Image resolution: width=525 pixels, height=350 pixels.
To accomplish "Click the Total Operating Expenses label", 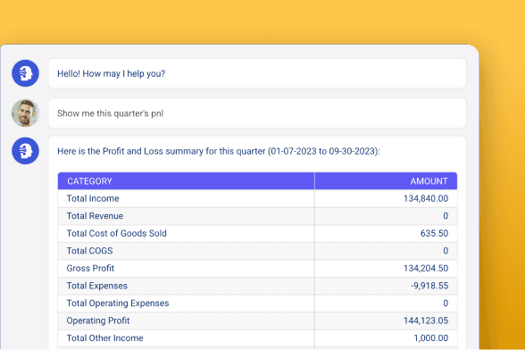I will pos(118,303).
